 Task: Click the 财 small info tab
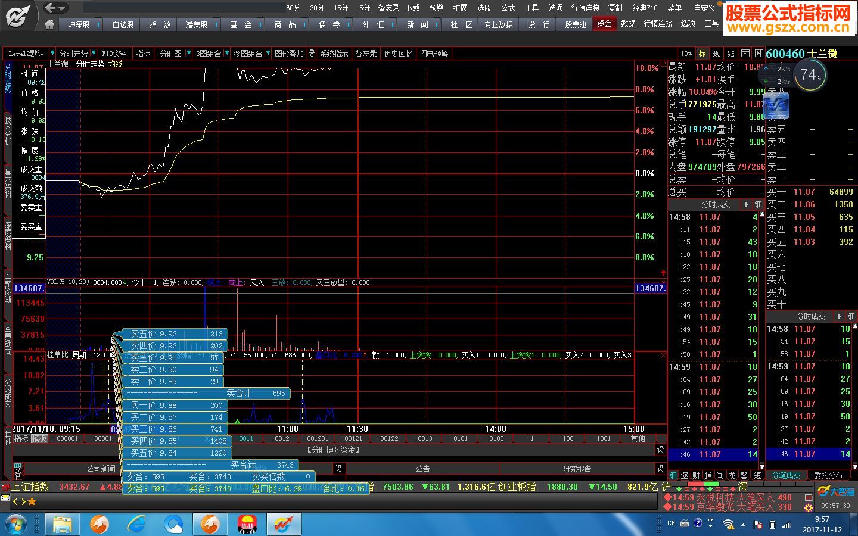696,475
